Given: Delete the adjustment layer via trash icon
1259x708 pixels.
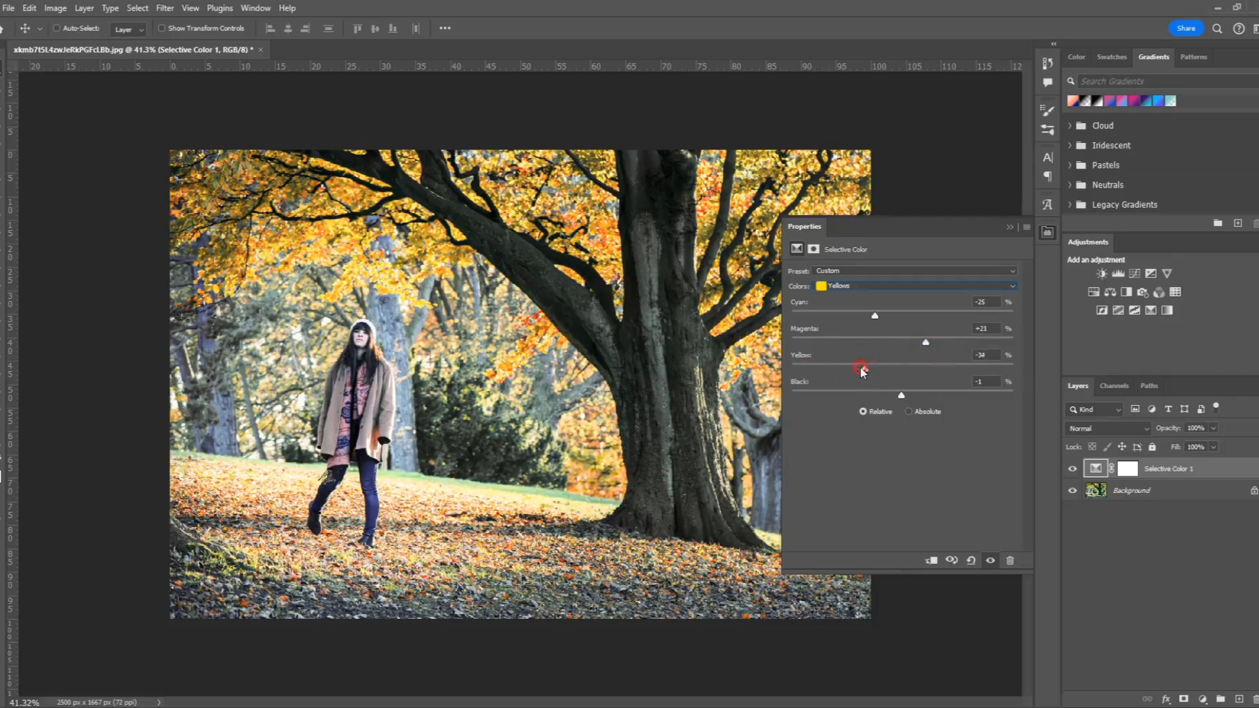Looking at the screenshot, I should pos(1010,560).
